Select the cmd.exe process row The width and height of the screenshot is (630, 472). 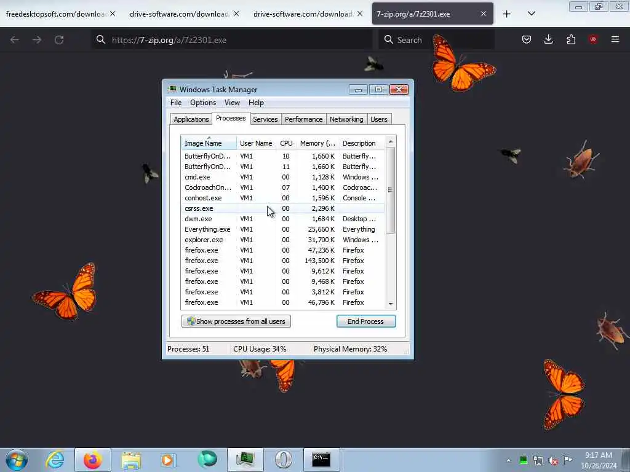282,177
